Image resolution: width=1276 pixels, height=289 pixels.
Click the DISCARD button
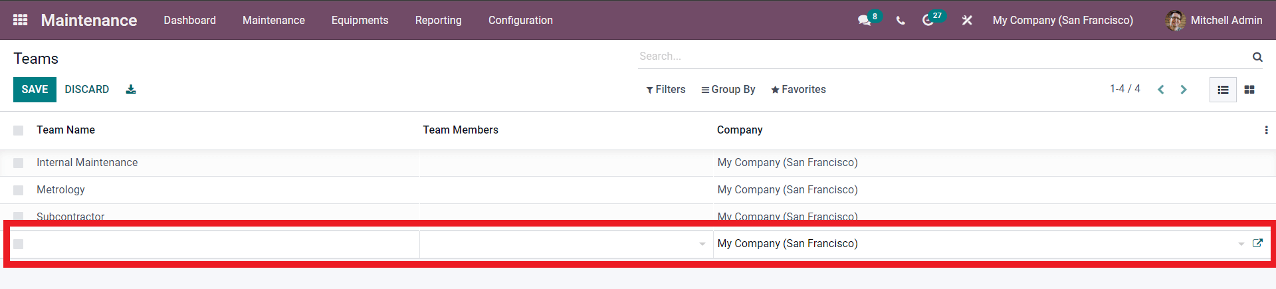click(x=87, y=90)
